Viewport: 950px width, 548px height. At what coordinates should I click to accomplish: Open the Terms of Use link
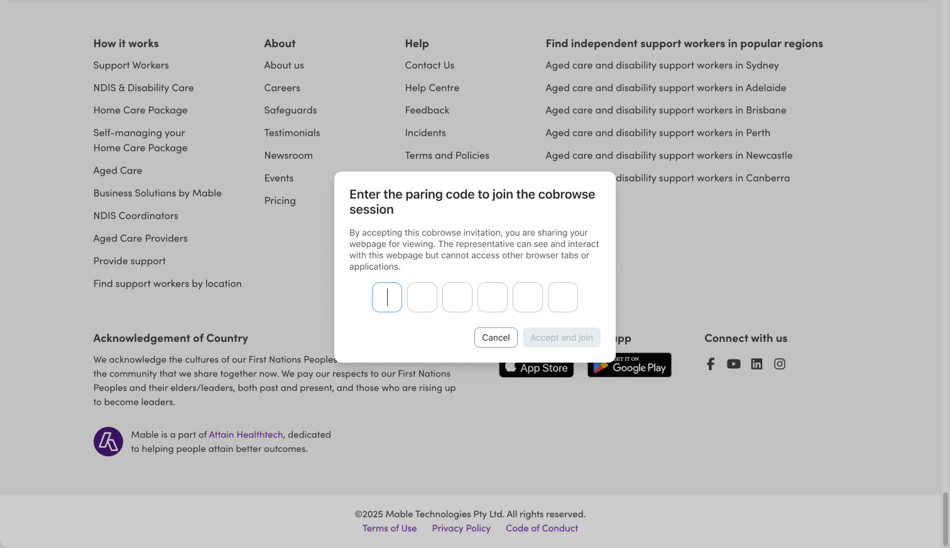[390, 529]
